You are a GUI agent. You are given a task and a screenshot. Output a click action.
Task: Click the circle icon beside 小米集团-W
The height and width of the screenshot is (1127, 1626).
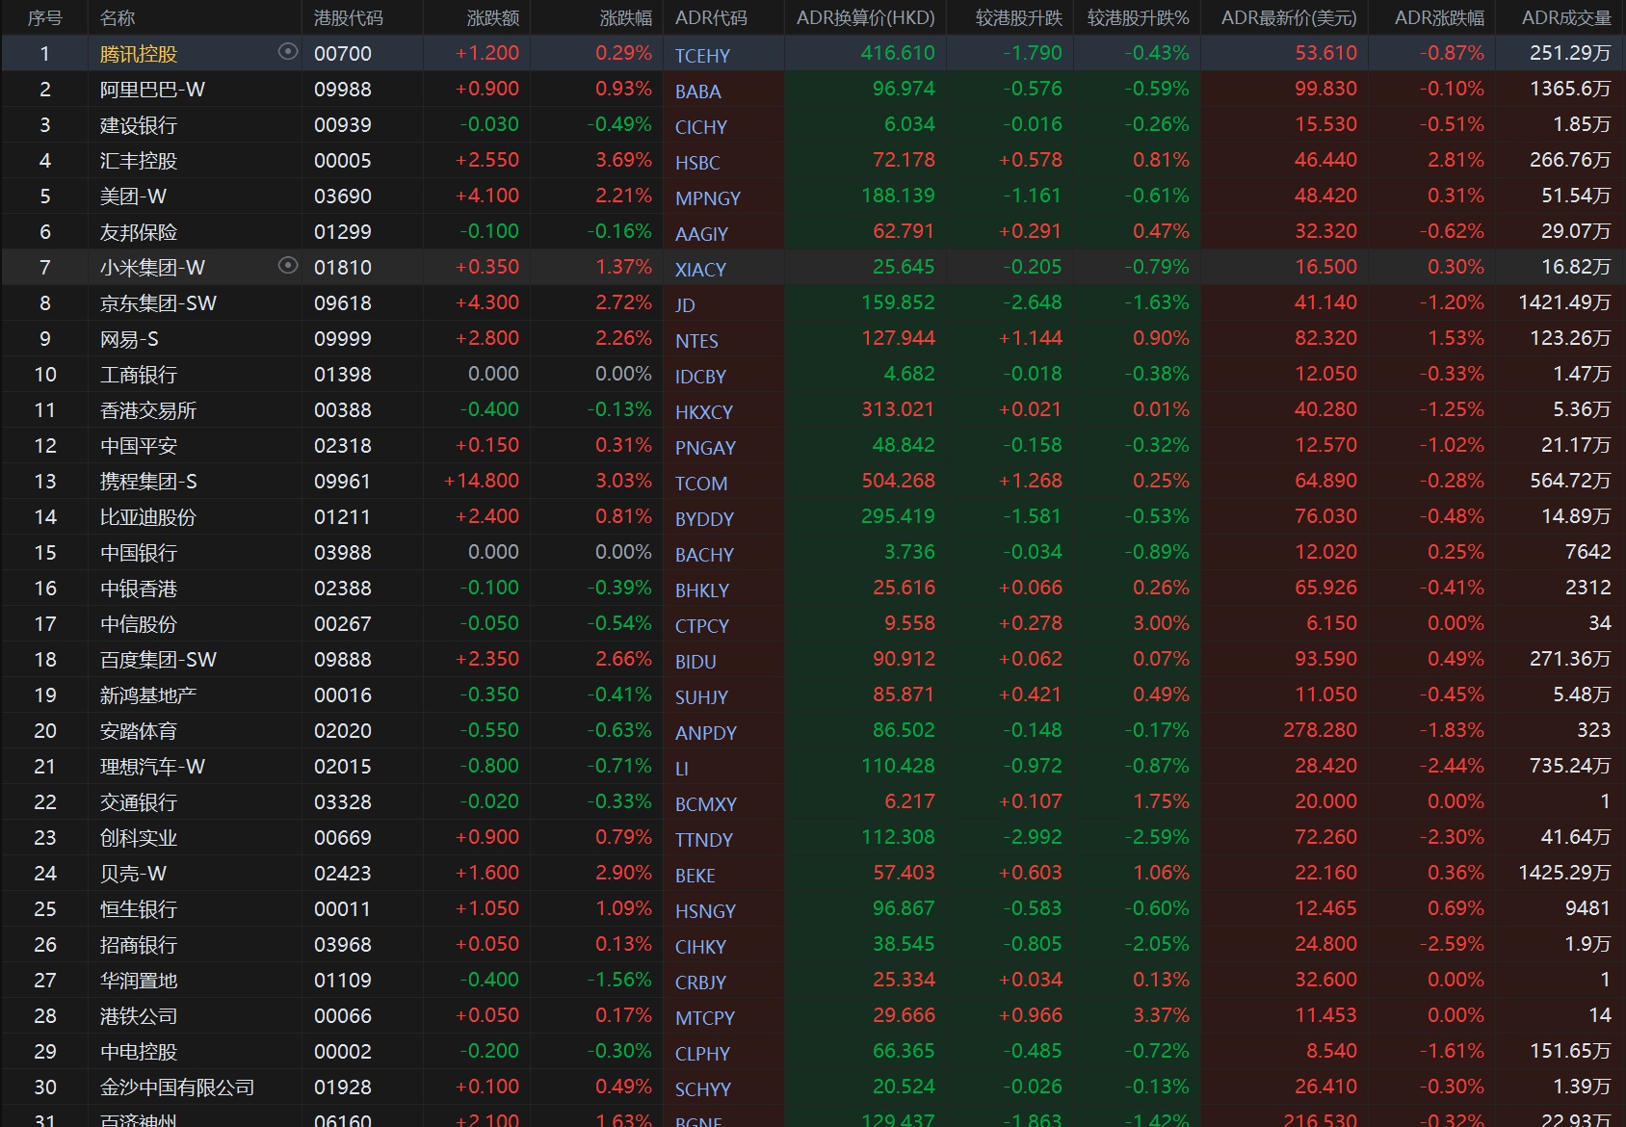[287, 266]
